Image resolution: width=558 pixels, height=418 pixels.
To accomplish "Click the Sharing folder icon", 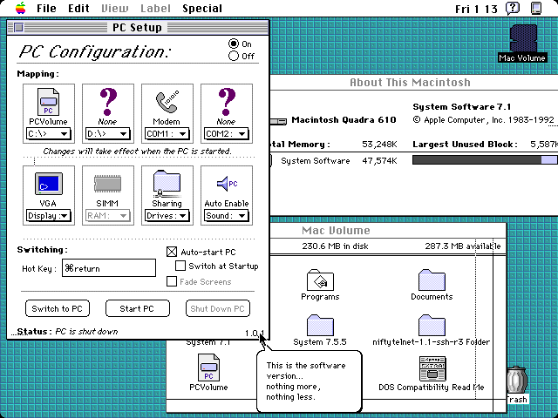I will [x=167, y=184].
